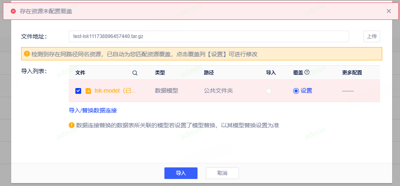This screenshot has width=400, height=186.
Task: Click the 公共文件夹 path cell
Action: click(x=218, y=91)
